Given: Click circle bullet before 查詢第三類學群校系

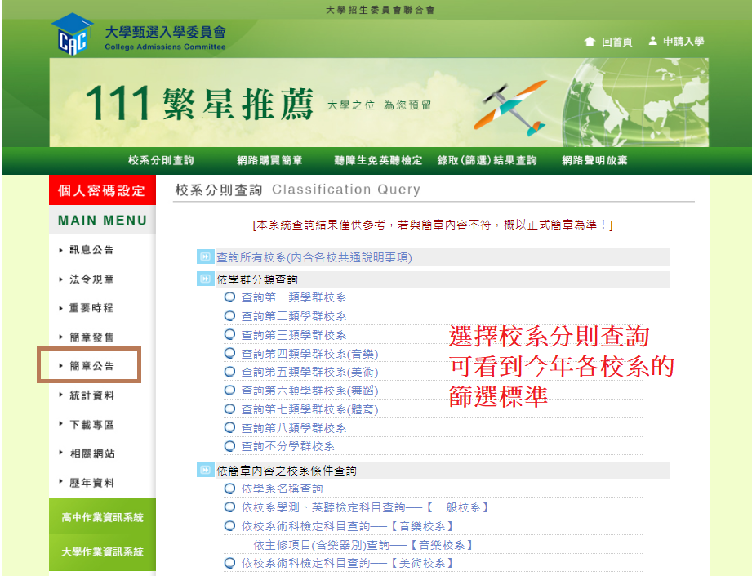Looking at the screenshot, I should coord(229,334).
